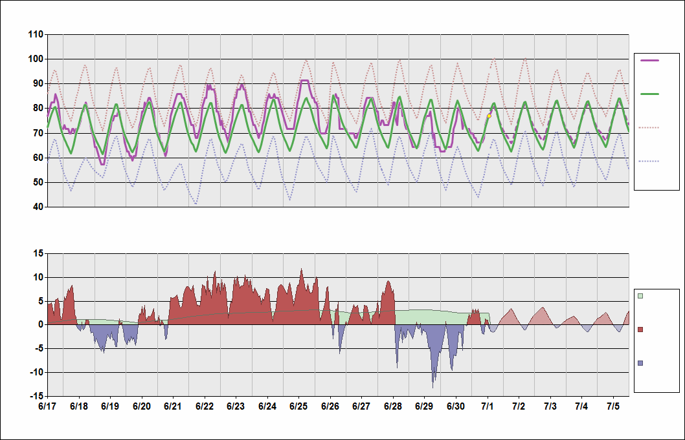Select the peak of the purple curve on 6/25
The height and width of the screenshot is (440, 685).
coord(304,81)
